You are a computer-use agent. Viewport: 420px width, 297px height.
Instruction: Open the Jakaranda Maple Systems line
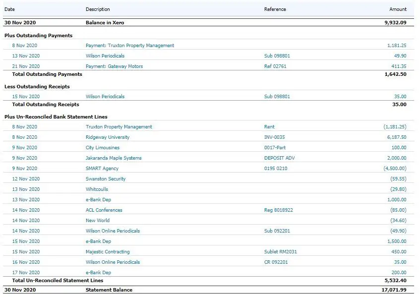(114, 158)
